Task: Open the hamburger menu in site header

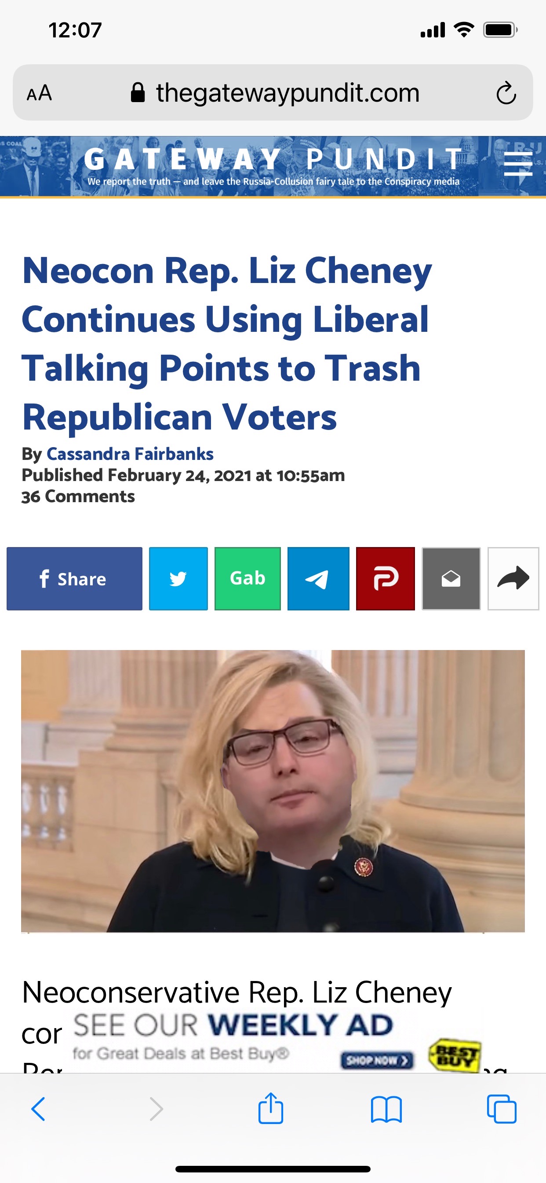Action: 518,165
